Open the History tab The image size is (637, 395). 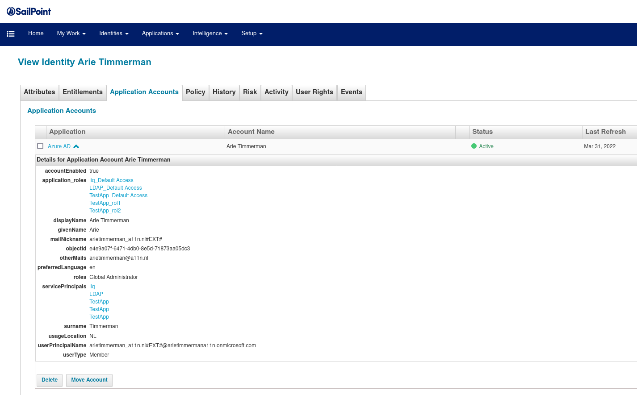(x=224, y=92)
